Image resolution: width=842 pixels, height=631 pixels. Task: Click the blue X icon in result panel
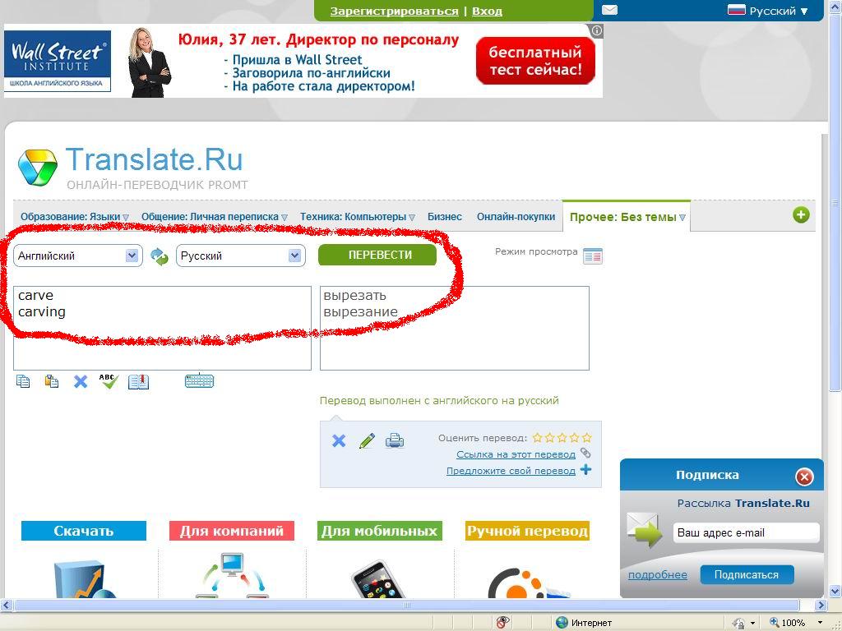pos(339,441)
